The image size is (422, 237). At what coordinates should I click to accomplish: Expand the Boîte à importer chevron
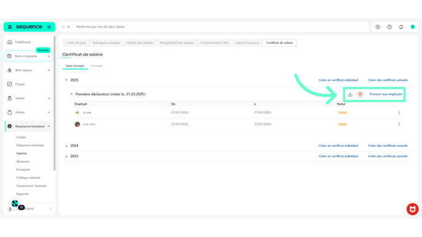(x=48, y=56)
